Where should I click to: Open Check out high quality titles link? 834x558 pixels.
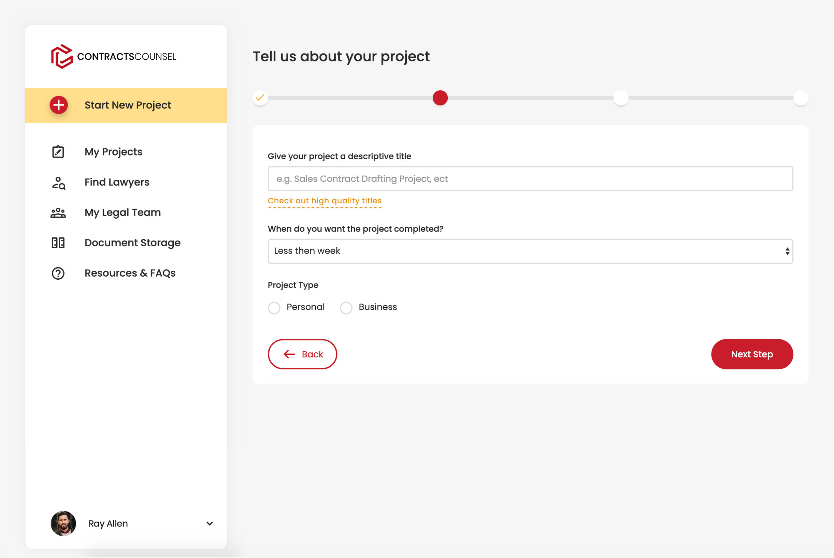[x=324, y=201]
